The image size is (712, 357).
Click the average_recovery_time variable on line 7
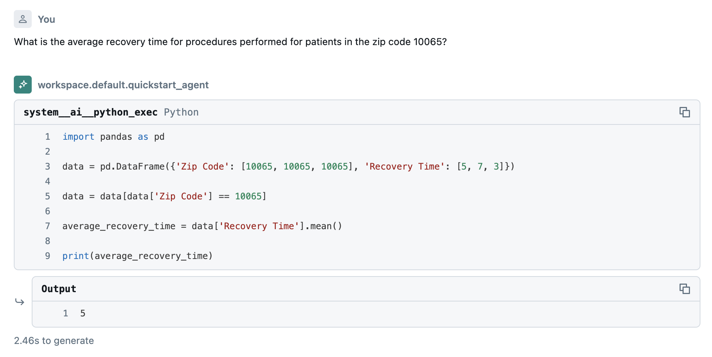pos(119,226)
